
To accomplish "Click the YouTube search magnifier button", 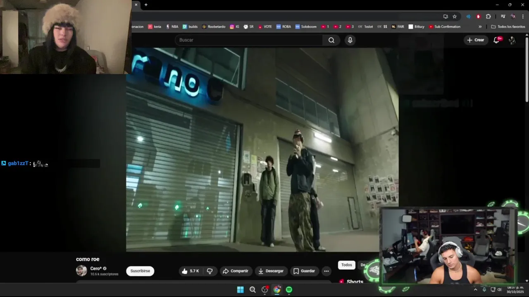I will [x=331, y=40].
